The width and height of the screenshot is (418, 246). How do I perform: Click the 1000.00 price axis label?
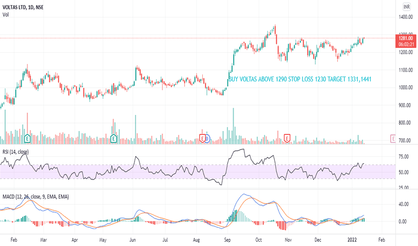point(406,88)
